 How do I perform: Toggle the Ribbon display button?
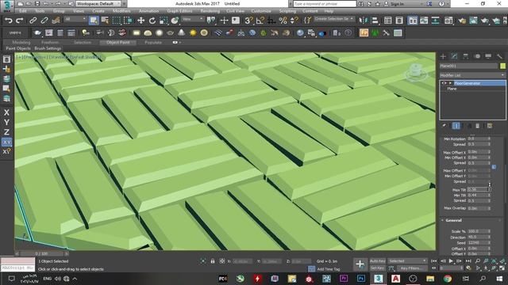point(413,21)
